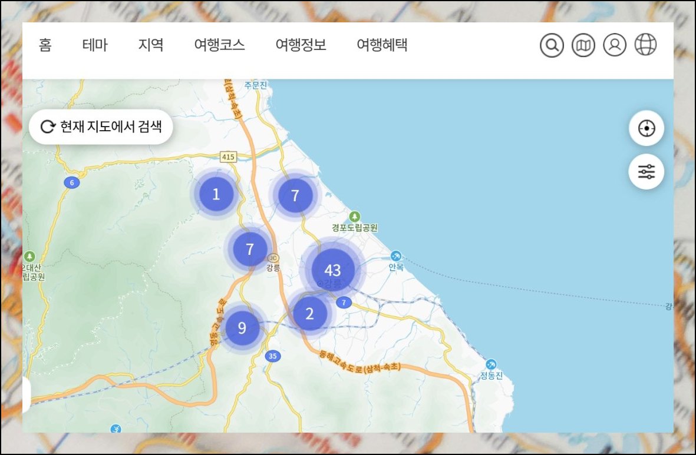This screenshot has width=696, height=455.
Task: Open the map view icon in header
Action: pos(583,45)
